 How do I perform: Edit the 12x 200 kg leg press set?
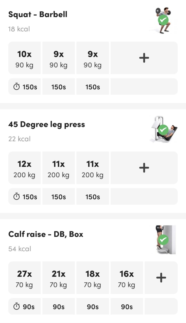coord(24,168)
